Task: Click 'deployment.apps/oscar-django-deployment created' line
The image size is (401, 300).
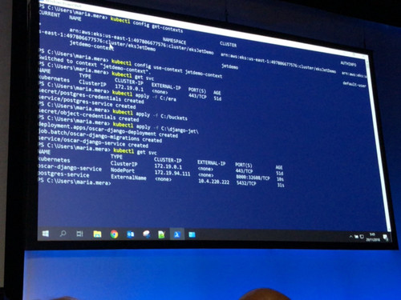Action: [108, 130]
